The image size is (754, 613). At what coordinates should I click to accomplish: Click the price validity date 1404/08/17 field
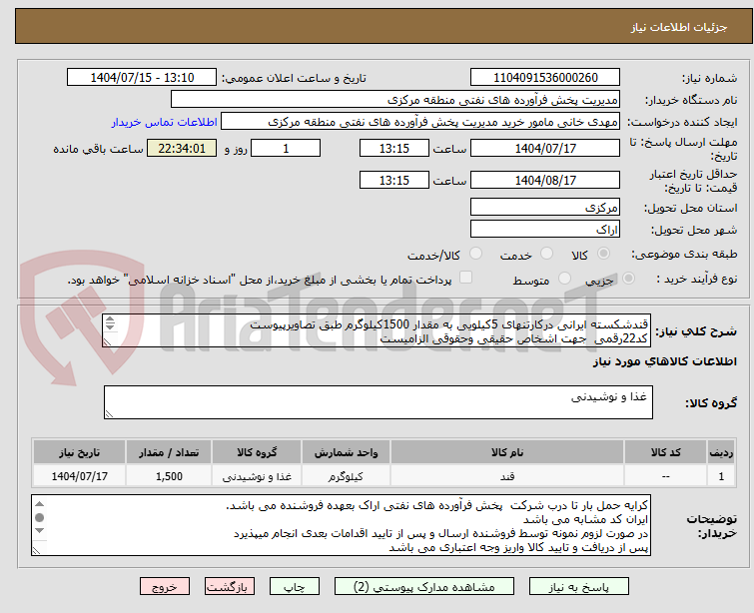click(x=545, y=181)
